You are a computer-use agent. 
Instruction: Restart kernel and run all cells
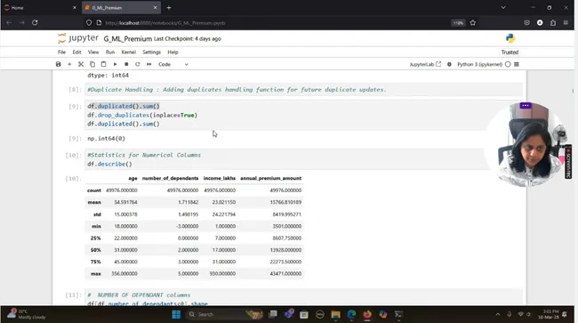point(149,64)
